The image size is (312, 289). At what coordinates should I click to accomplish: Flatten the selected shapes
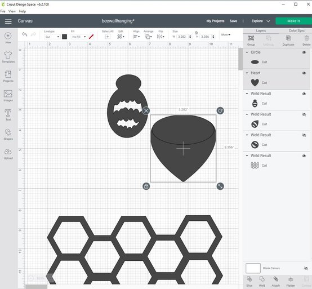pyautogui.click(x=291, y=282)
